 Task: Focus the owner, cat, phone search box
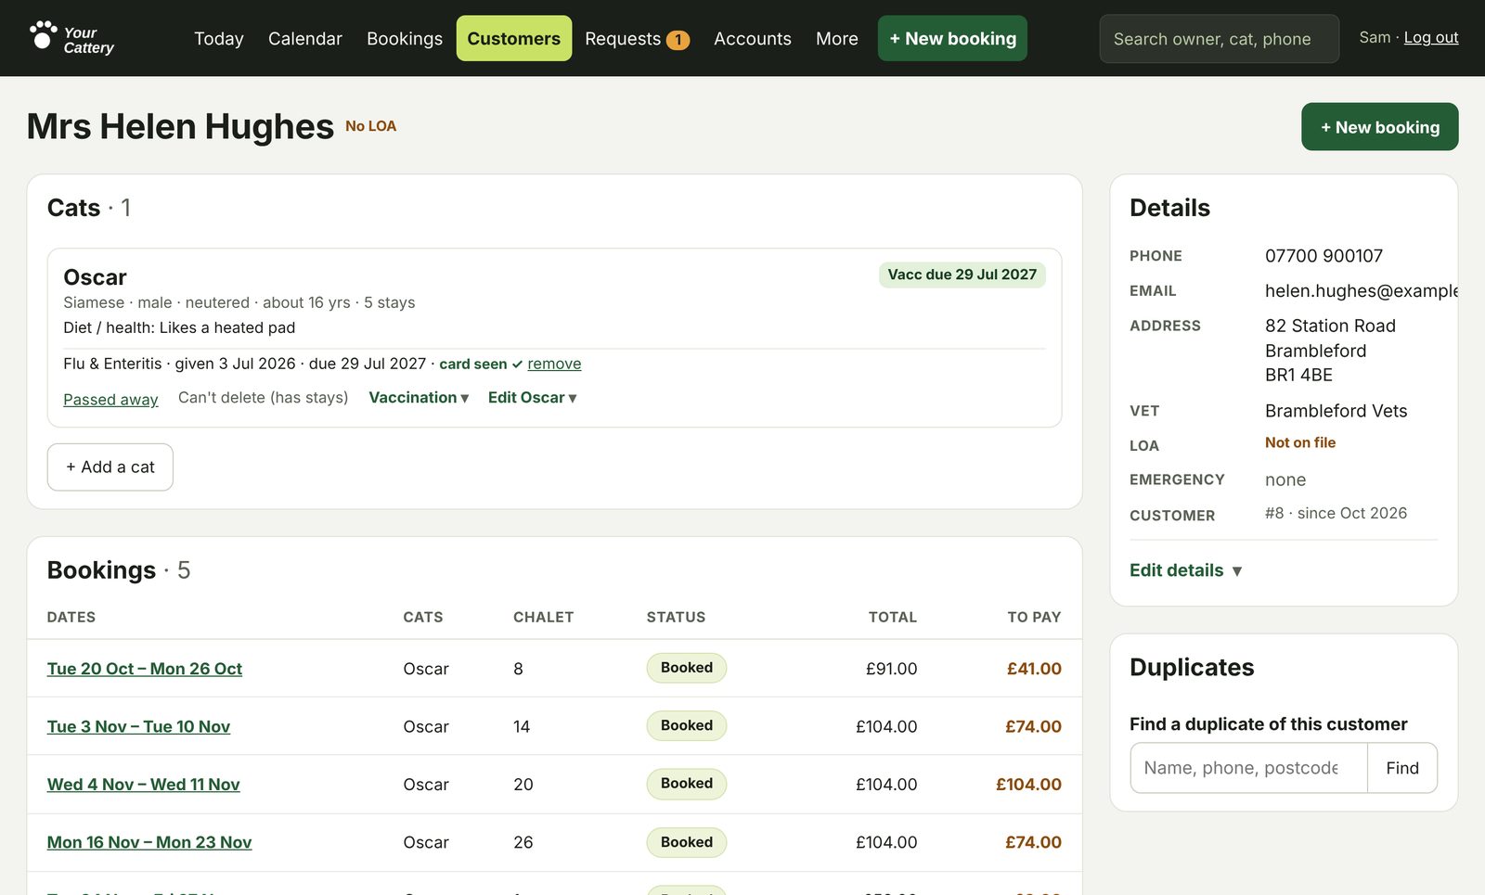(1220, 39)
